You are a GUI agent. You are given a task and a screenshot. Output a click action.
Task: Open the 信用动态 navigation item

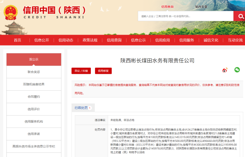66,40
